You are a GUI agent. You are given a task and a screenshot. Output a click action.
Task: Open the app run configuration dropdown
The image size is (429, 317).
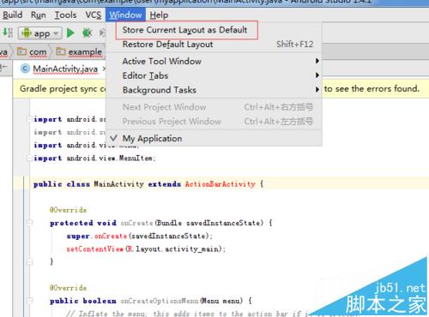click(39, 33)
